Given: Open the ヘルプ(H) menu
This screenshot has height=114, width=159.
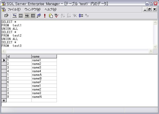Looking at the screenshot, I should pyautogui.click(x=50, y=9).
